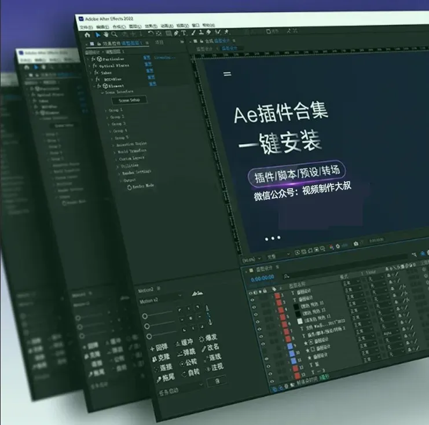
Task: Click the boxed button beside 任务启动
Action: coord(217,380)
